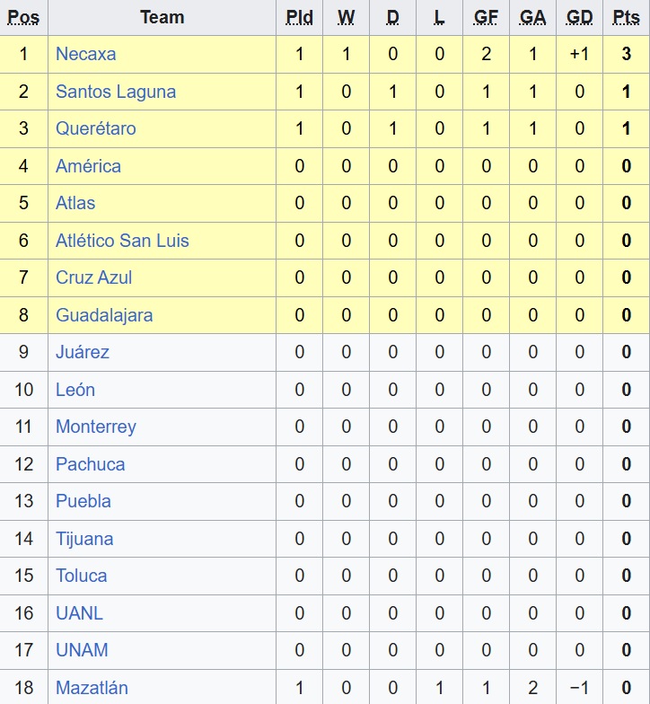The image size is (650, 704).
Task: Open the Cruz Azul team page
Action: click(93, 277)
